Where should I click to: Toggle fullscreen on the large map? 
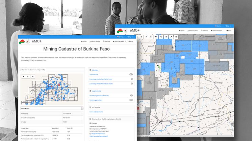(171, 36)
